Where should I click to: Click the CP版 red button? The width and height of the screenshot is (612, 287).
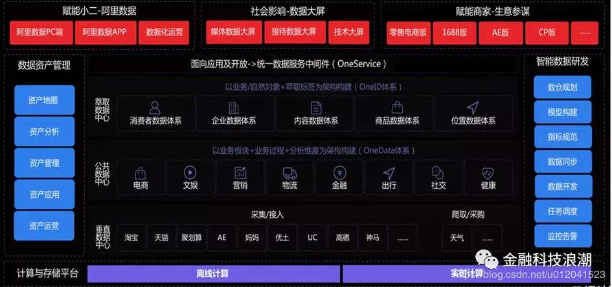[547, 33]
